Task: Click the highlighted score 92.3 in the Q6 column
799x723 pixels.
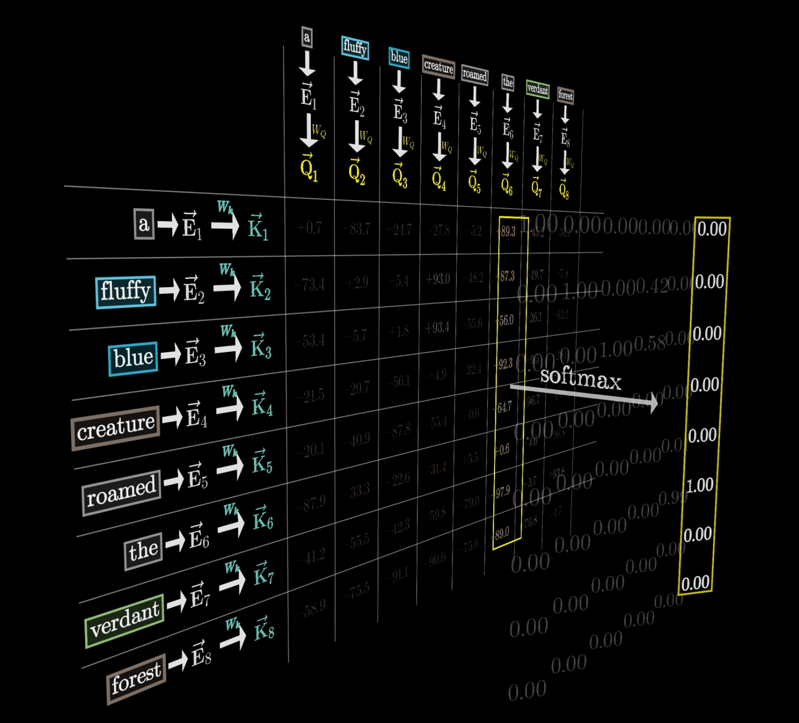Action: pos(503,363)
